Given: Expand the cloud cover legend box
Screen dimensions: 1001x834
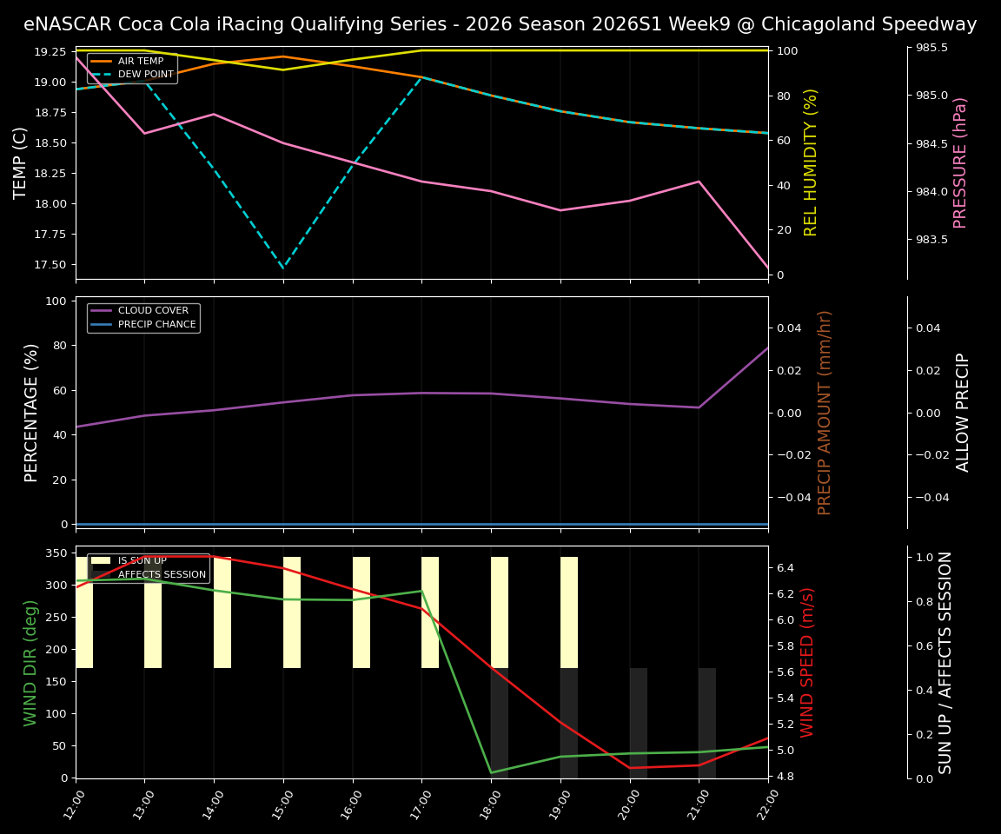Looking at the screenshot, I should 143,316.
